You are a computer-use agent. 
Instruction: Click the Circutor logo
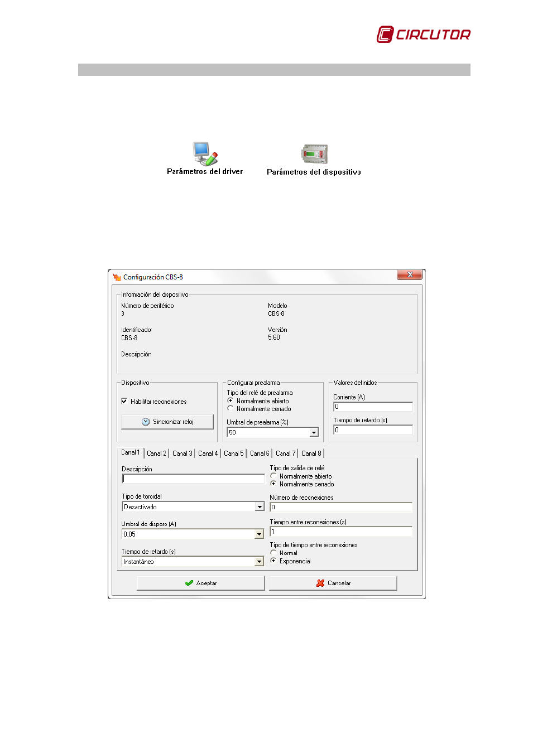[424, 35]
